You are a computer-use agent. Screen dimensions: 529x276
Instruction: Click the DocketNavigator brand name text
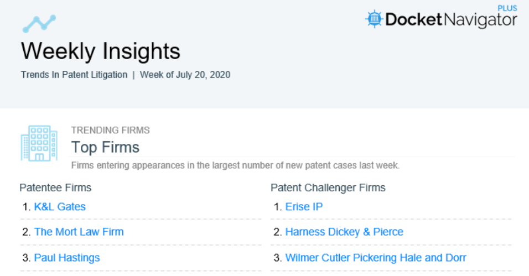pyautogui.click(x=451, y=20)
